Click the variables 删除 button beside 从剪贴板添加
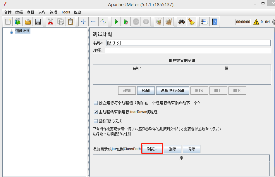Image resolution: width=275 pixels, height=177 pixels. (x=199, y=91)
